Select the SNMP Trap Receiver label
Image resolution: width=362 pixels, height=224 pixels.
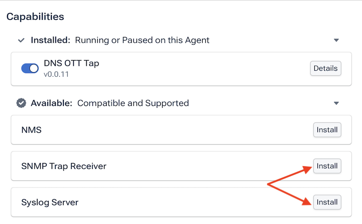tap(64, 166)
